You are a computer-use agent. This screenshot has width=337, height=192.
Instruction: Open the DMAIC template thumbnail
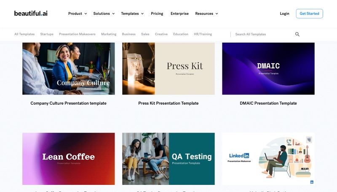click(x=268, y=68)
